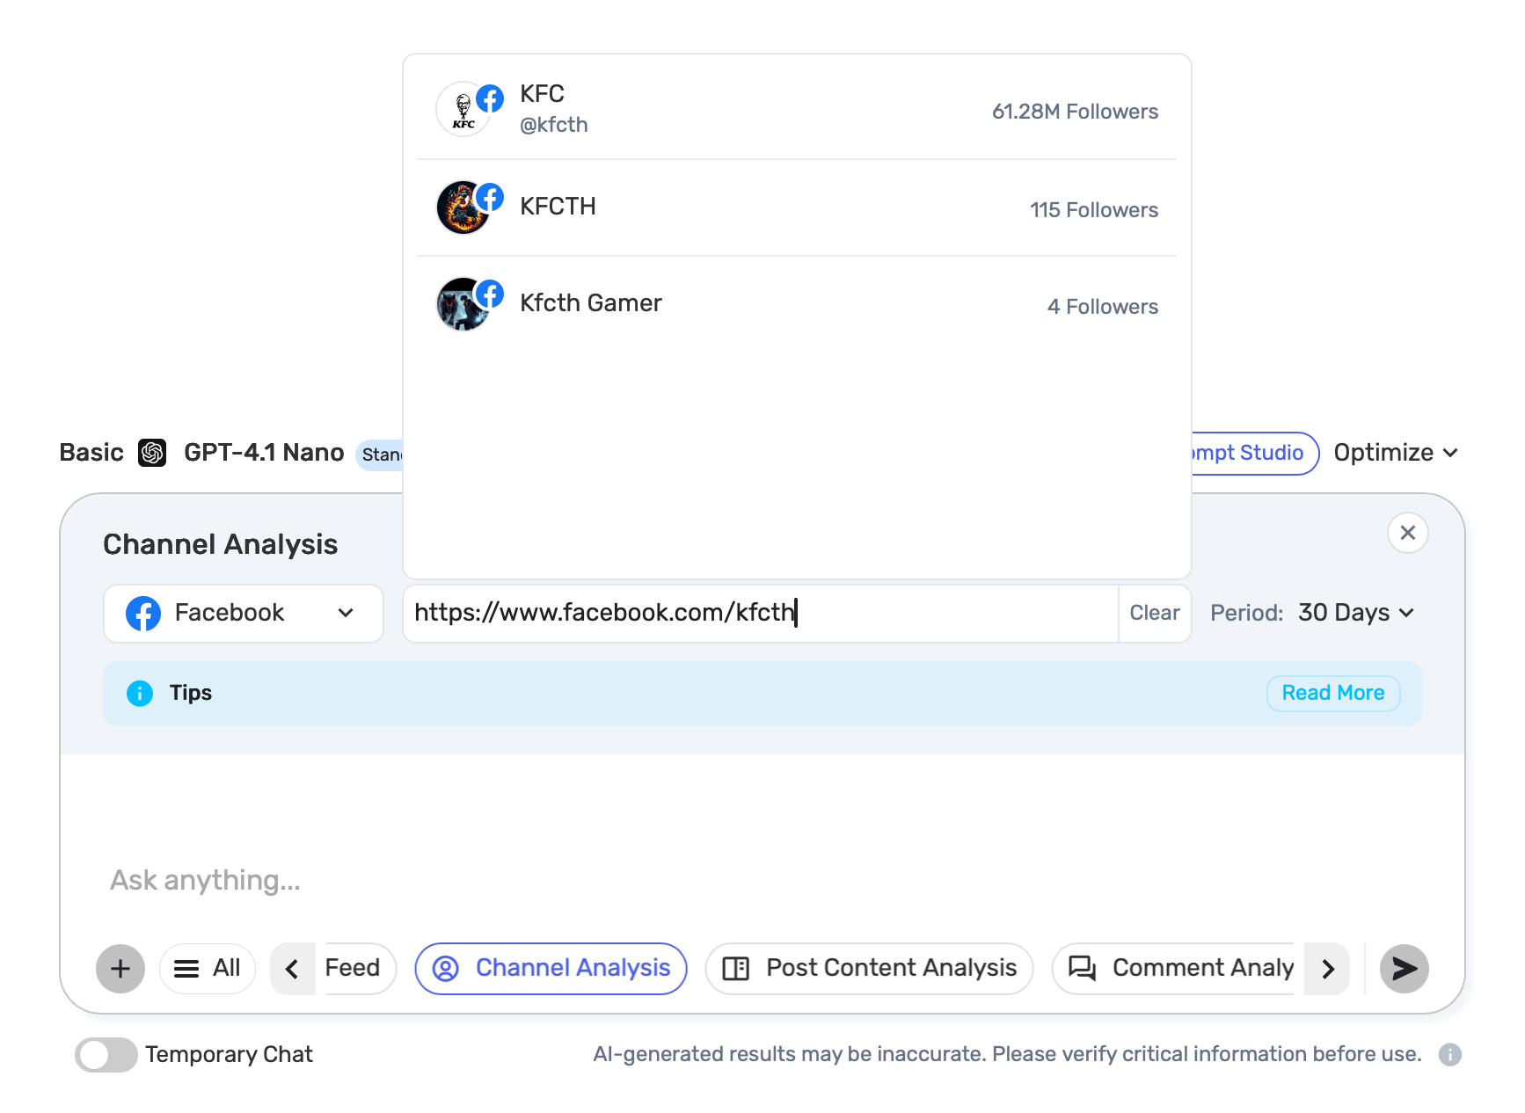Click the plus attachment button
1525x1113 pixels.
(120, 969)
